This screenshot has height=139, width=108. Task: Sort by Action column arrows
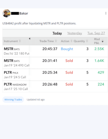(71, 41)
